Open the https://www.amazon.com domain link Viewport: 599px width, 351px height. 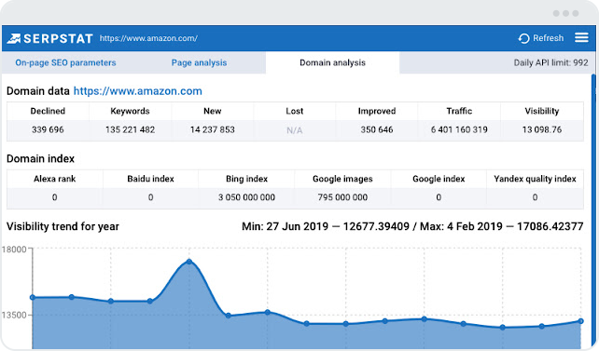point(137,91)
